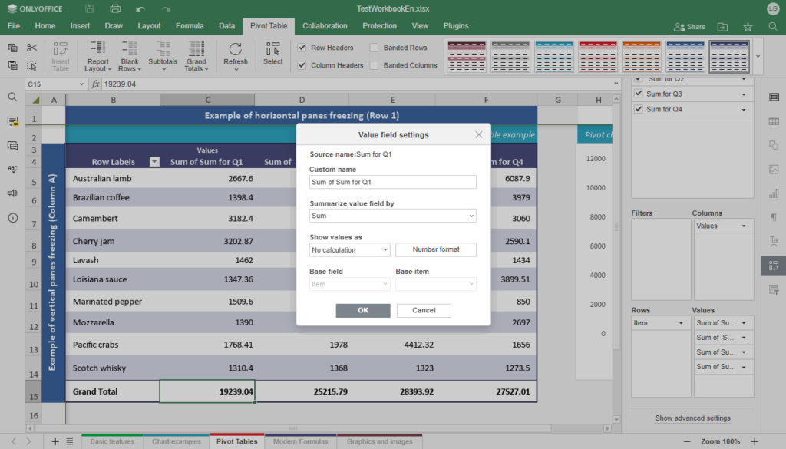Switch to the Chart examples sheet tab
This screenshot has width=786, height=449.
[x=175, y=442]
